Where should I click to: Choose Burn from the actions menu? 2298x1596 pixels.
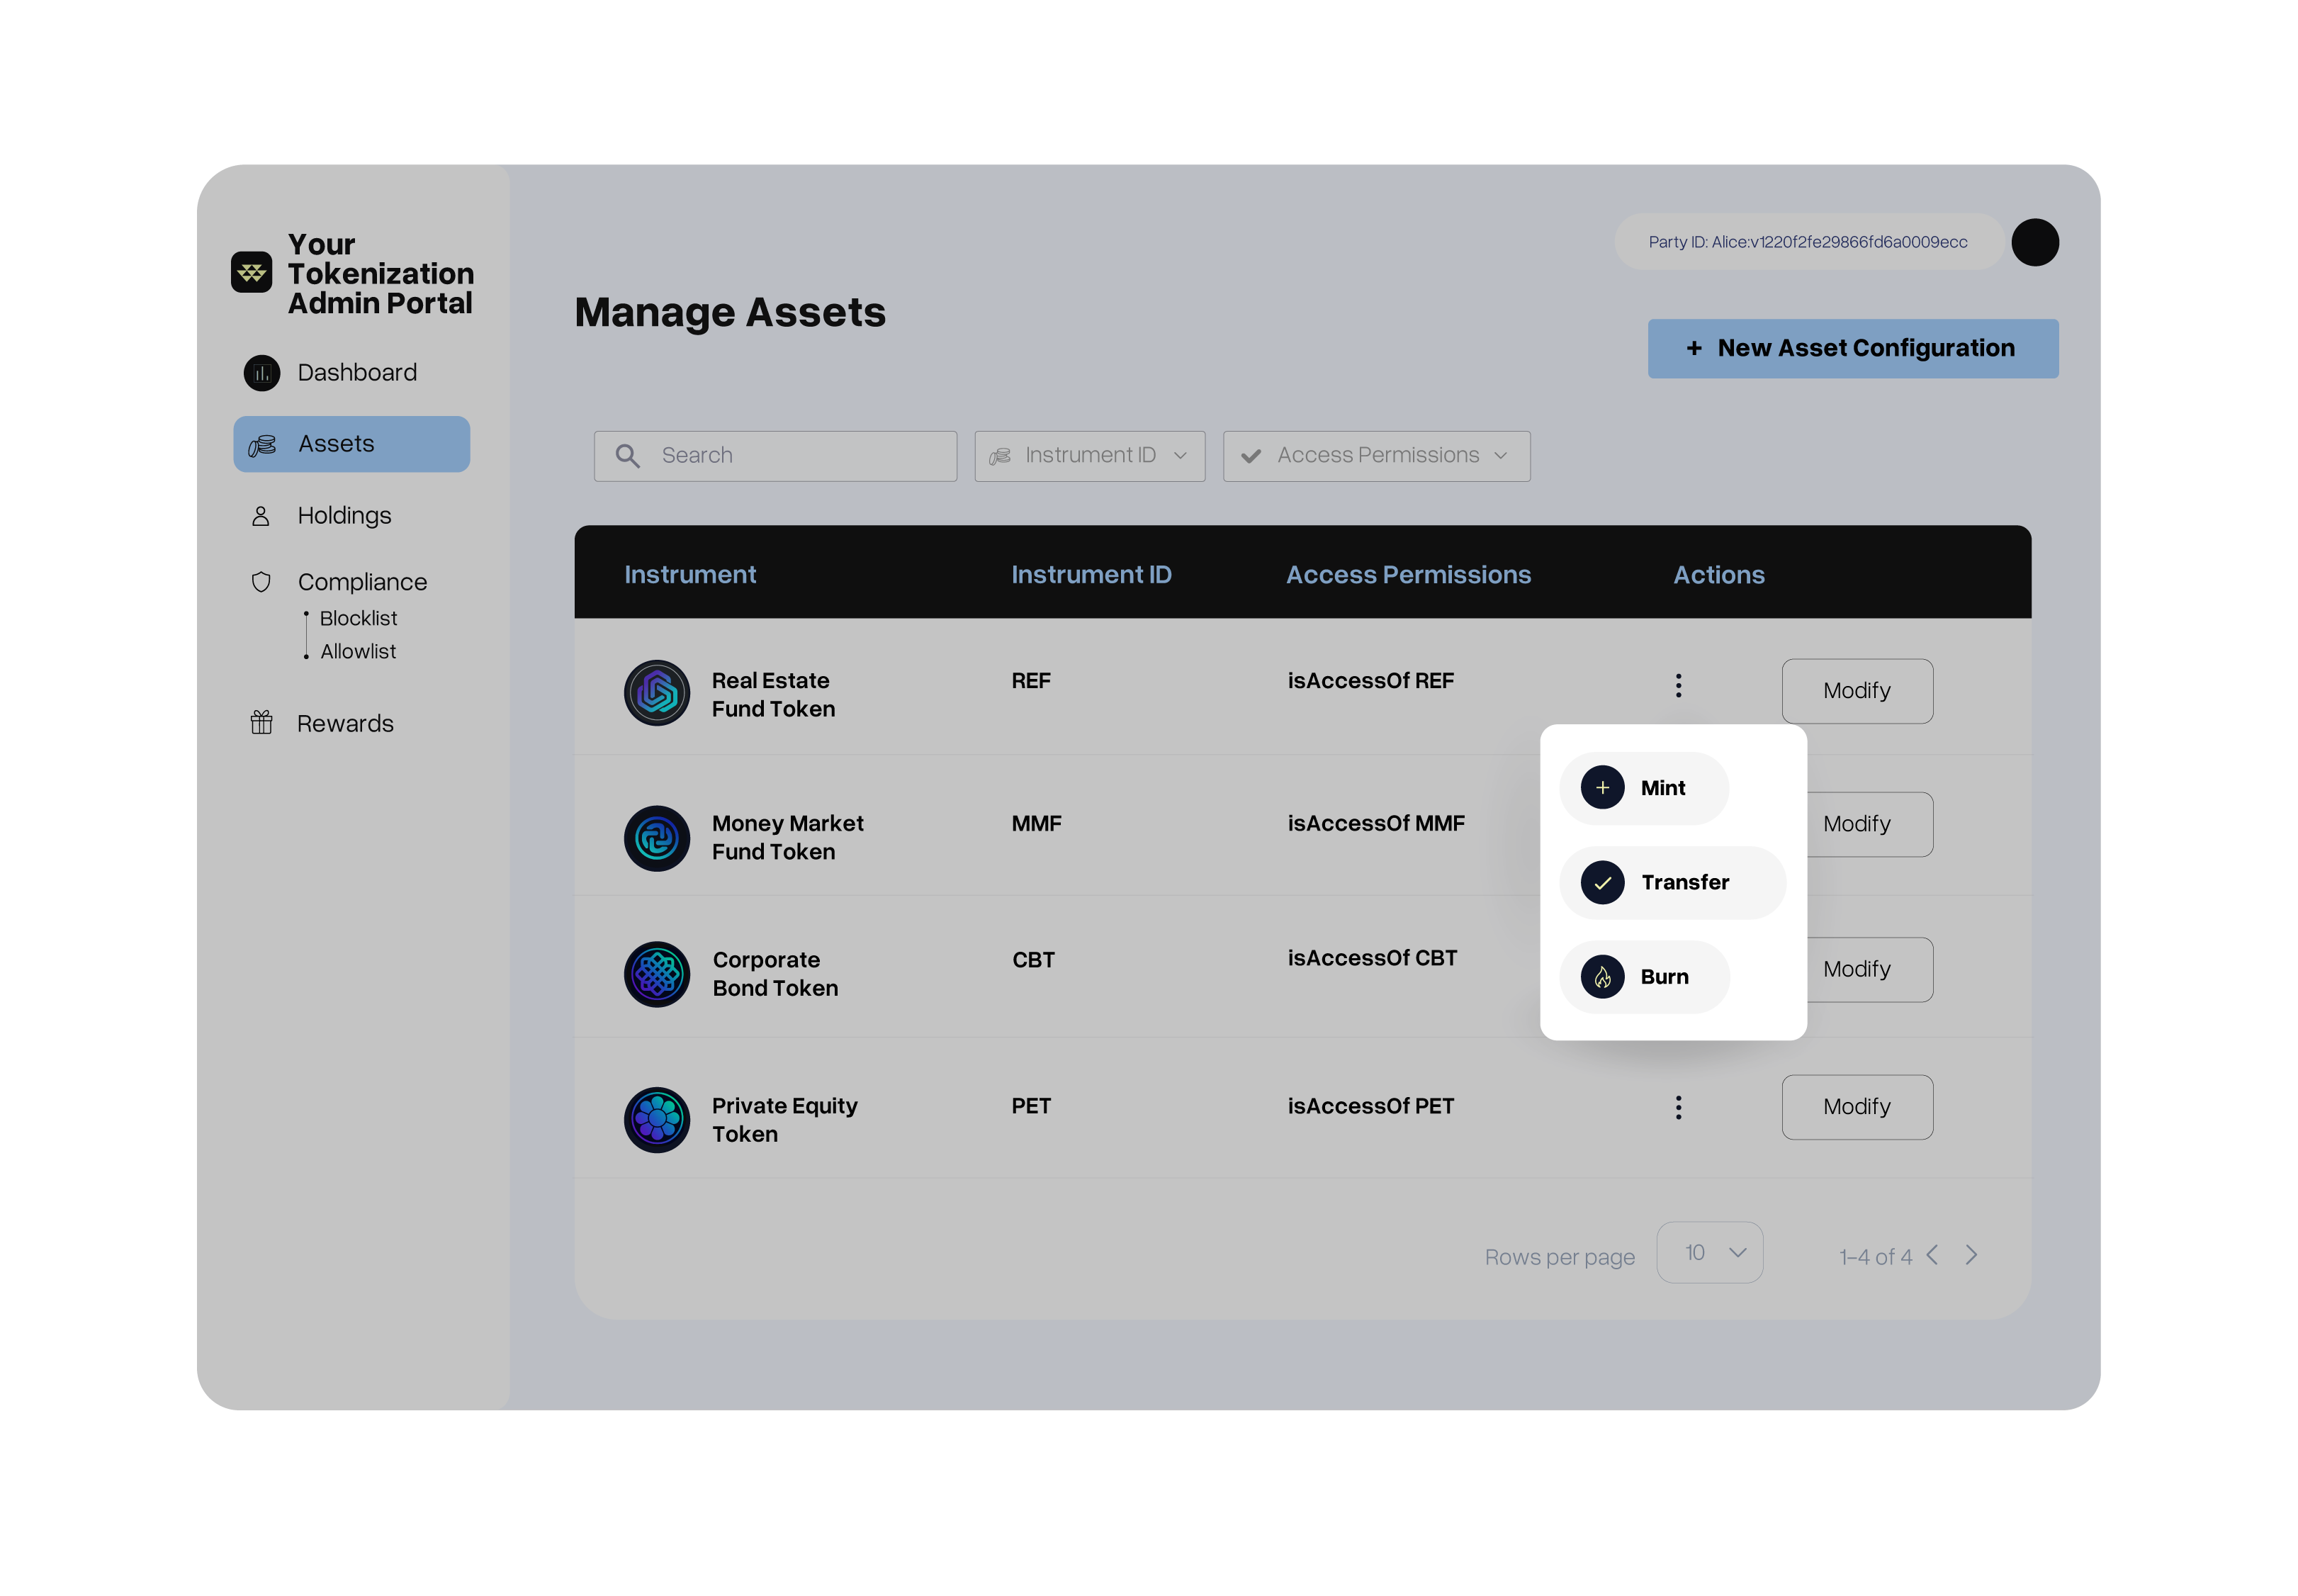pyautogui.click(x=1644, y=977)
